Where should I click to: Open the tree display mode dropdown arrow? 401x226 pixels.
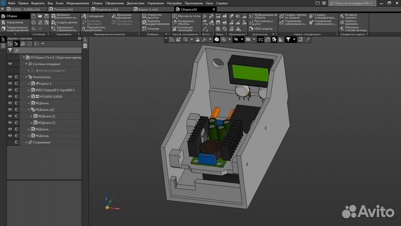(43, 44)
